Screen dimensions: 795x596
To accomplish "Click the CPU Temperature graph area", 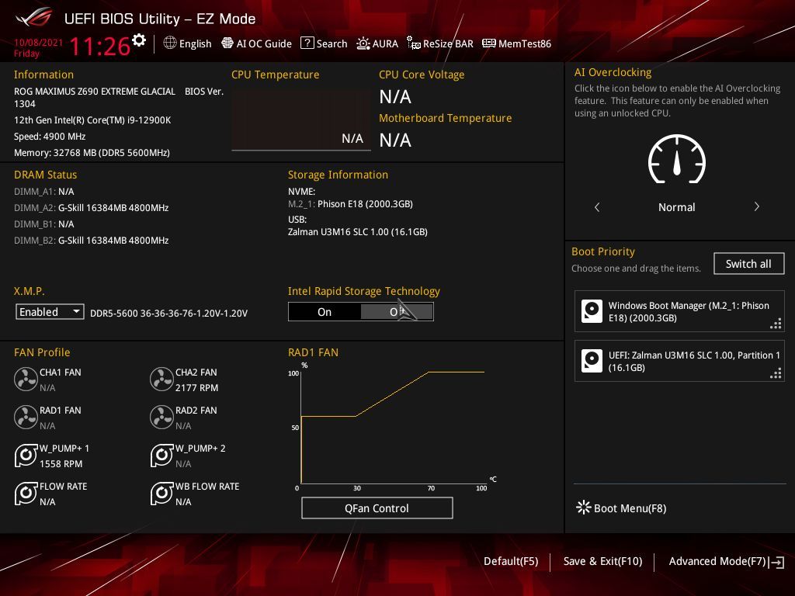I will pos(301,120).
